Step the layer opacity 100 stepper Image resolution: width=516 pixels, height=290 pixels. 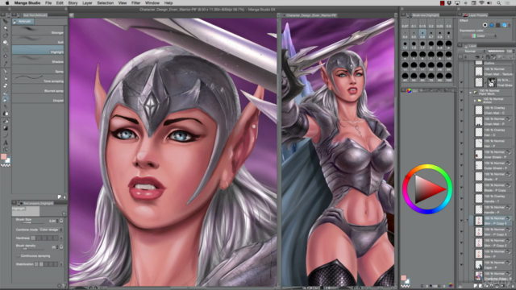(514, 52)
